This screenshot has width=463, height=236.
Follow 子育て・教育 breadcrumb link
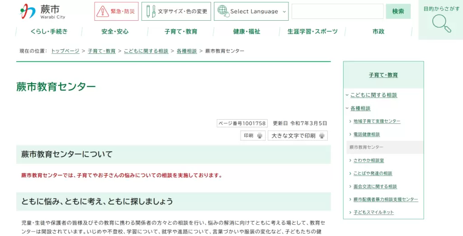102,51
